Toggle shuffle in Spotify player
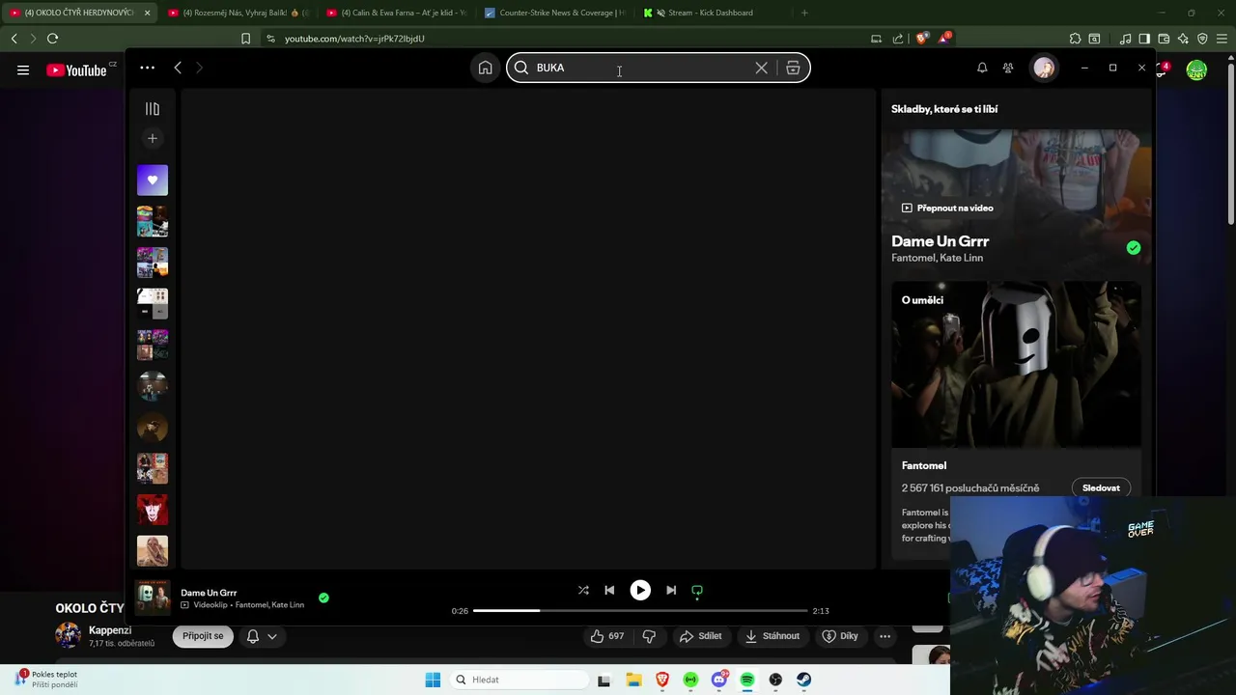The width and height of the screenshot is (1236, 695). [583, 590]
